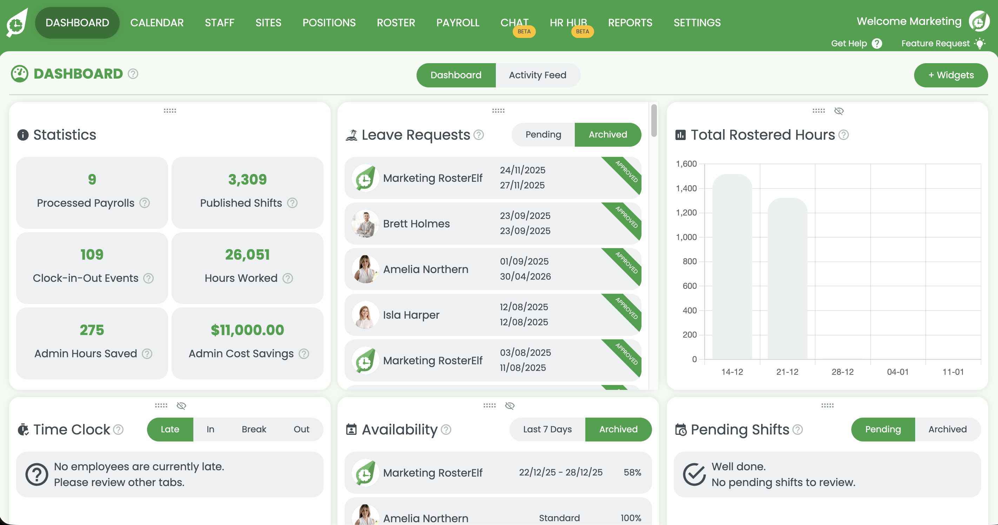Click the Feature Request lightbulb icon
This screenshot has width=998, height=525.
tap(980, 44)
